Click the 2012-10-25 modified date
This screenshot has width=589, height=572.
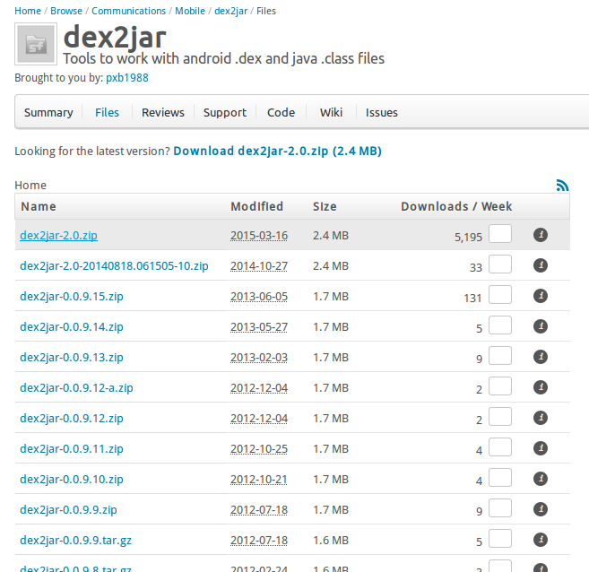(x=259, y=449)
